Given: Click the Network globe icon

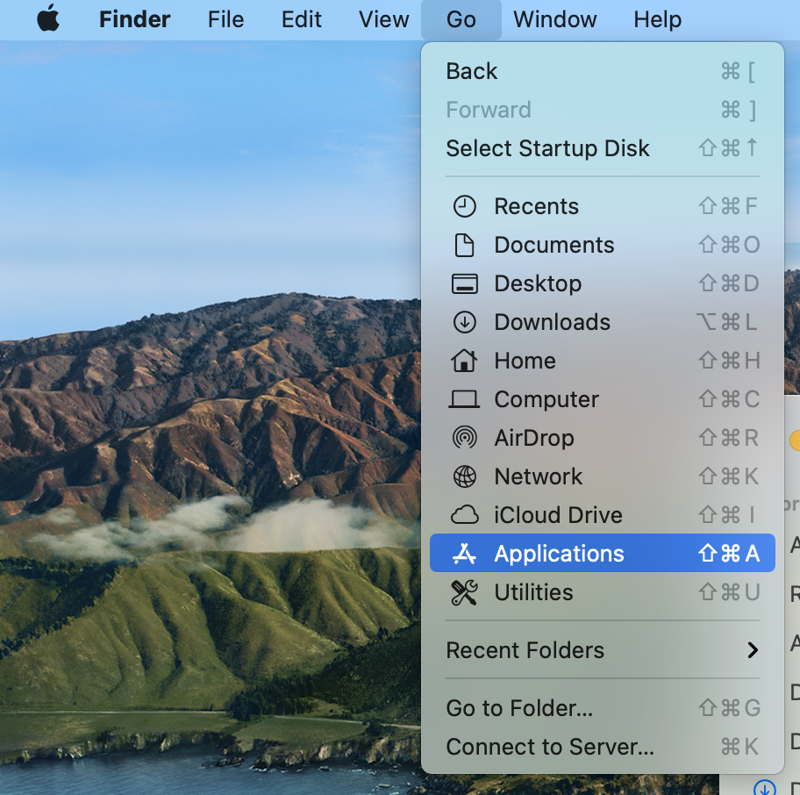Looking at the screenshot, I should [x=464, y=476].
